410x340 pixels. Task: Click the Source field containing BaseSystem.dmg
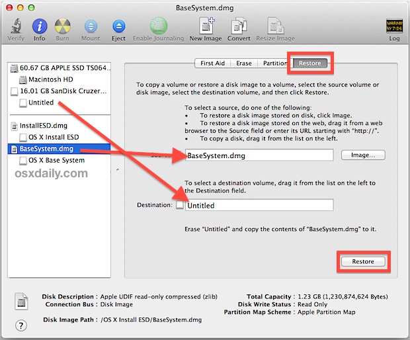pyautogui.click(x=259, y=155)
